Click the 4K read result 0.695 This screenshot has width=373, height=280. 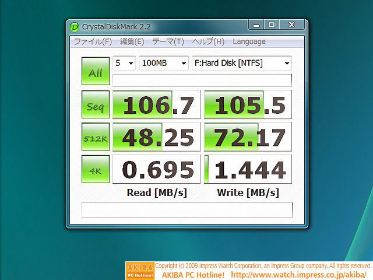pyautogui.click(x=156, y=169)
